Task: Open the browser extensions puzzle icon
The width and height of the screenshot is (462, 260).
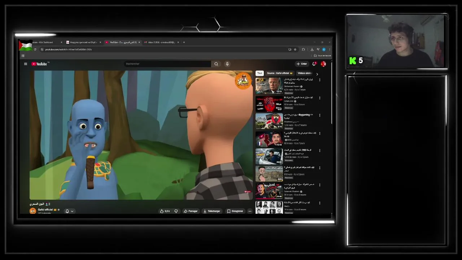Action: [x=304, y=49]
